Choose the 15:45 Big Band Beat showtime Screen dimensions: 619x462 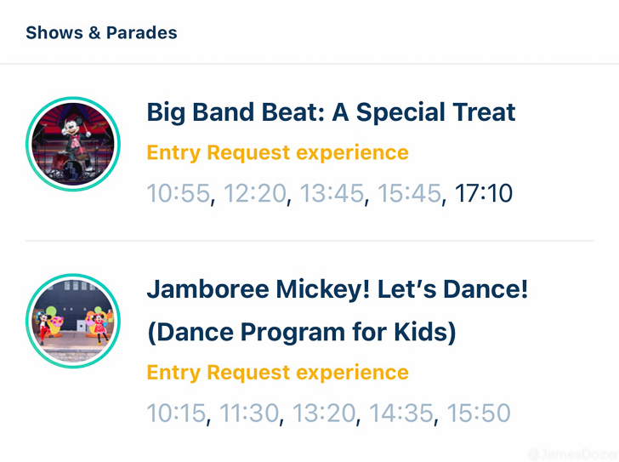point(409,193)
